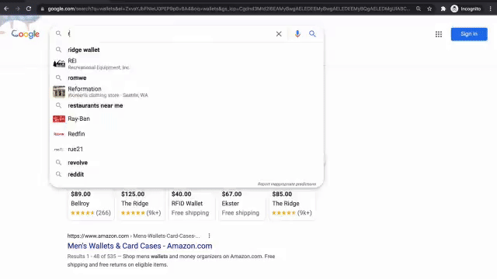Click the search icon beside 'reddit'

pyautogui.click(x=59, y=174)
